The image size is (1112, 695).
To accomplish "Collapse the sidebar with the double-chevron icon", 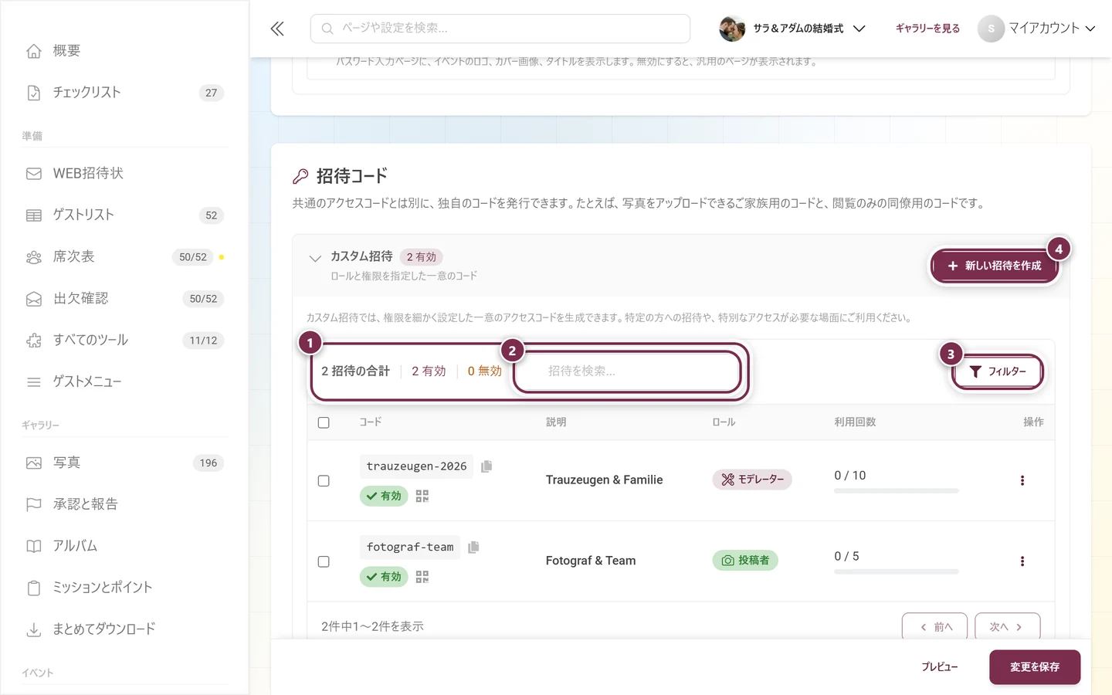I will (277, 29).
